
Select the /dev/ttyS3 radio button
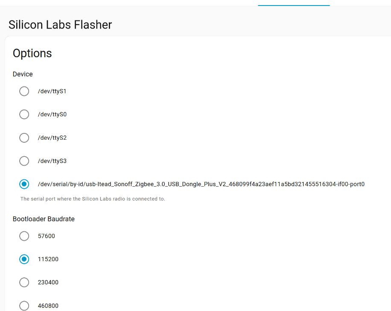coord(24,161)
